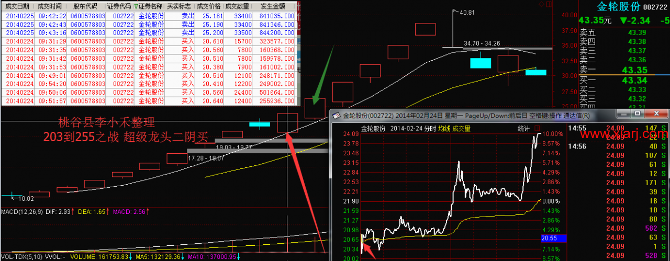Sort the table by 买卖标志 header
This screenshot has width=670, height=261.
click(x=180, y=6)
